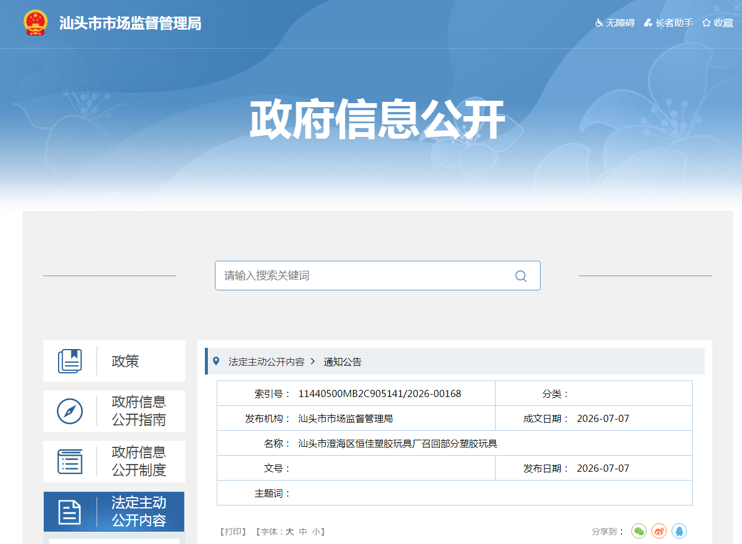Click the 政策 sidebar menu item
742x544 pixels.
(x=114, y=361)
